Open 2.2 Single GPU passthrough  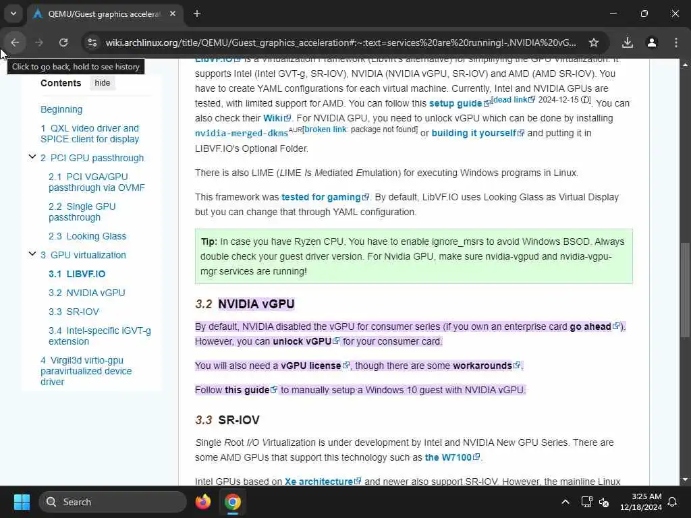[82, 212]
